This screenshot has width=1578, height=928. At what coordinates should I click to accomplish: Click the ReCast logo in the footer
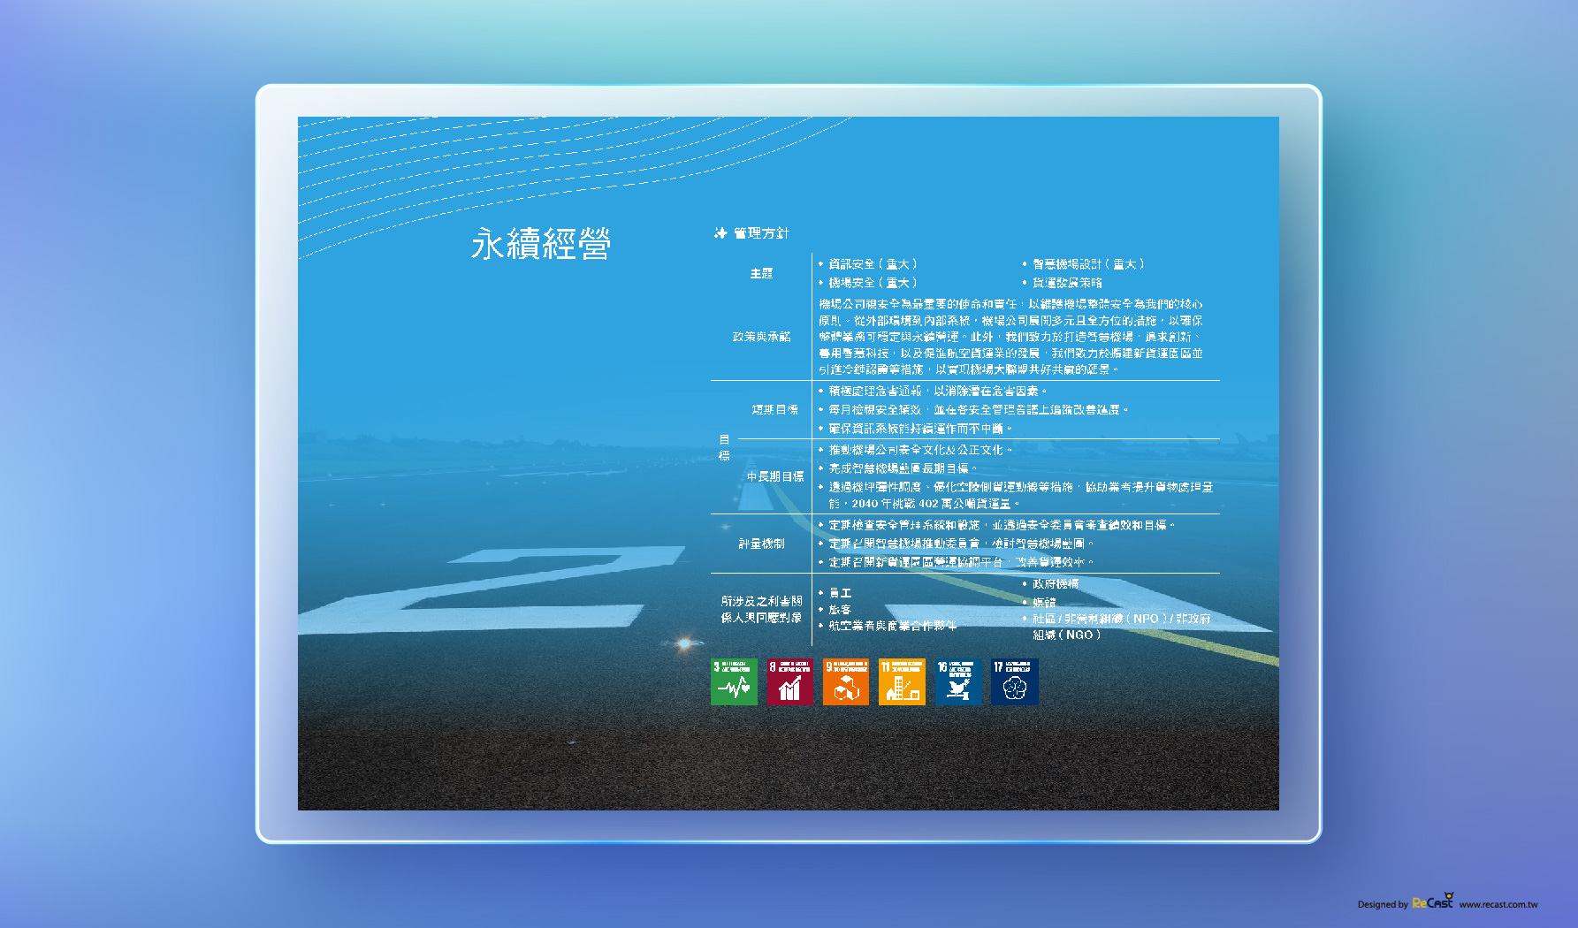click(1432, 901)
